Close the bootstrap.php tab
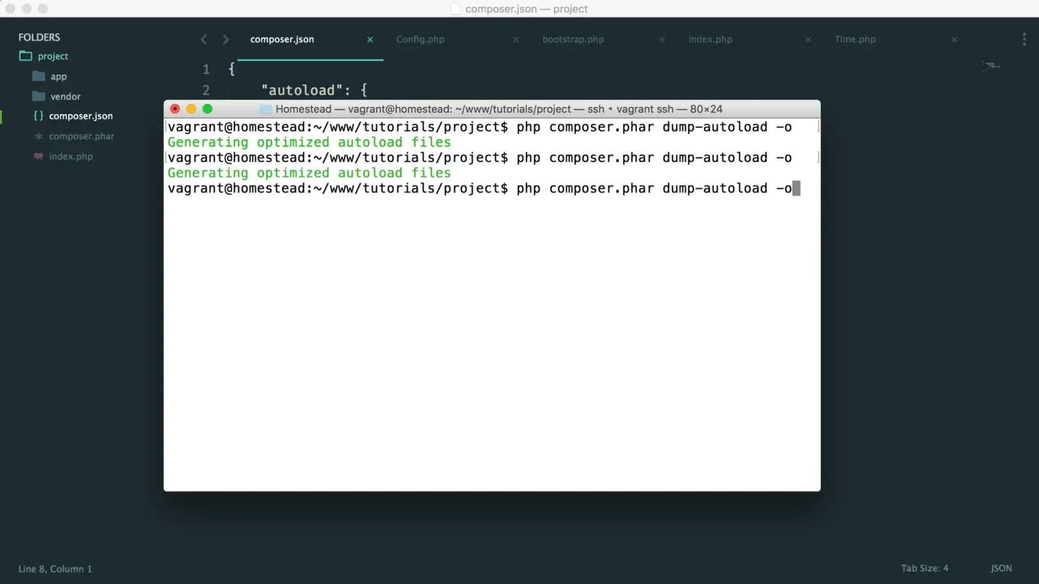This screenshot has height=584, width=1039. (x=662, y=40)
